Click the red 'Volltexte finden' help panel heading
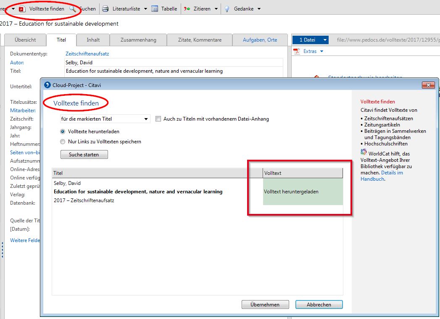 pyautogui.click(x=378, y=102)
